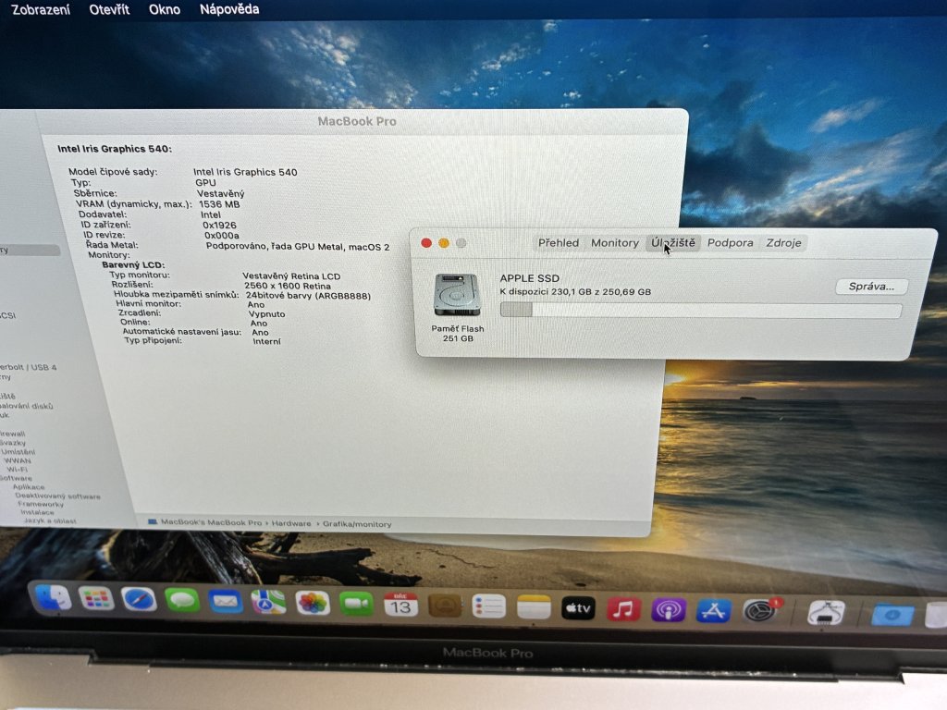Viewport: 947px width, 710px height.
Task: Open Messages app in the Dock
Action: [x=182, y=601]
